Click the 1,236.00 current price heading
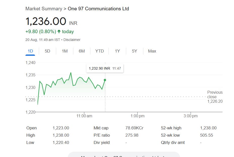This screenshot has height=157, width=234. (x=46, y=22)
